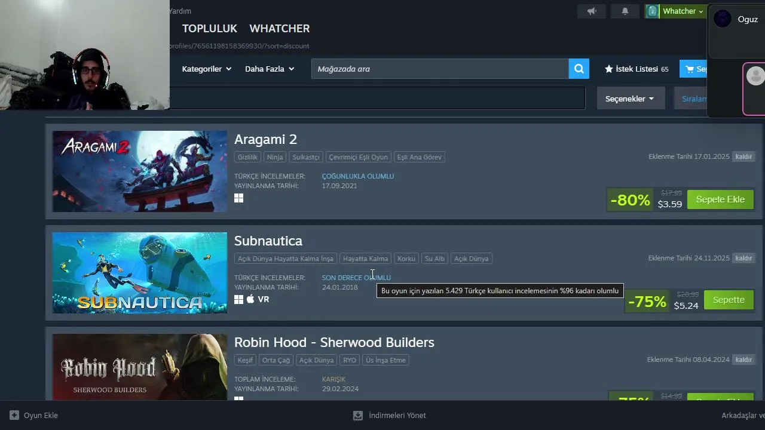Click Çevrimiçi Eşli Oyun tag
Viewport: 765px width, 430px height.
click(358, 157)
